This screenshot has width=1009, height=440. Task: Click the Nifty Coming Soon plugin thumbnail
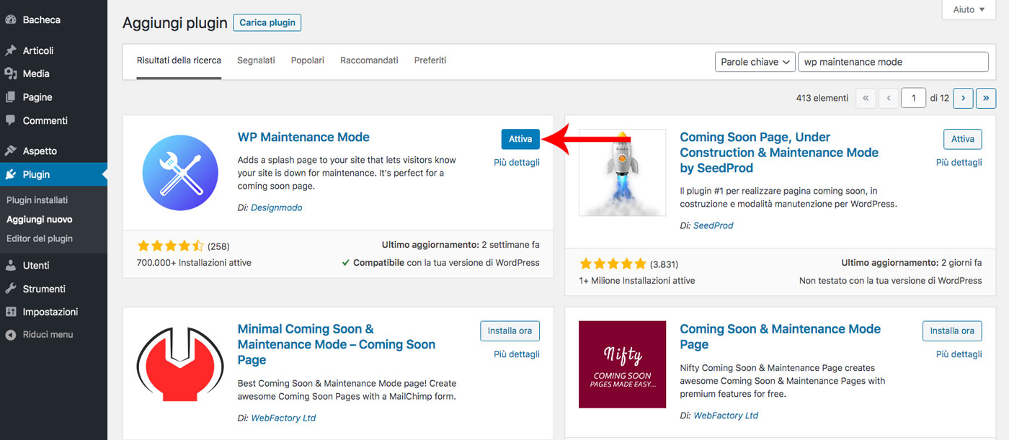pyautogui.click(x=623, y=364)
